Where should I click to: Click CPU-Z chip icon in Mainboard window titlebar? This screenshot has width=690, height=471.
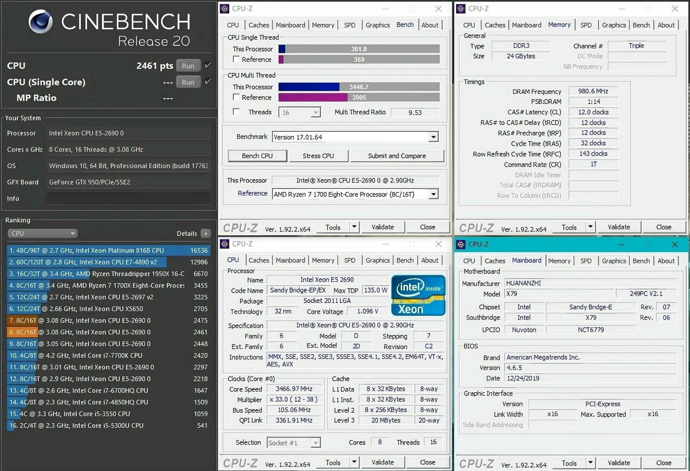click(461, 244)
